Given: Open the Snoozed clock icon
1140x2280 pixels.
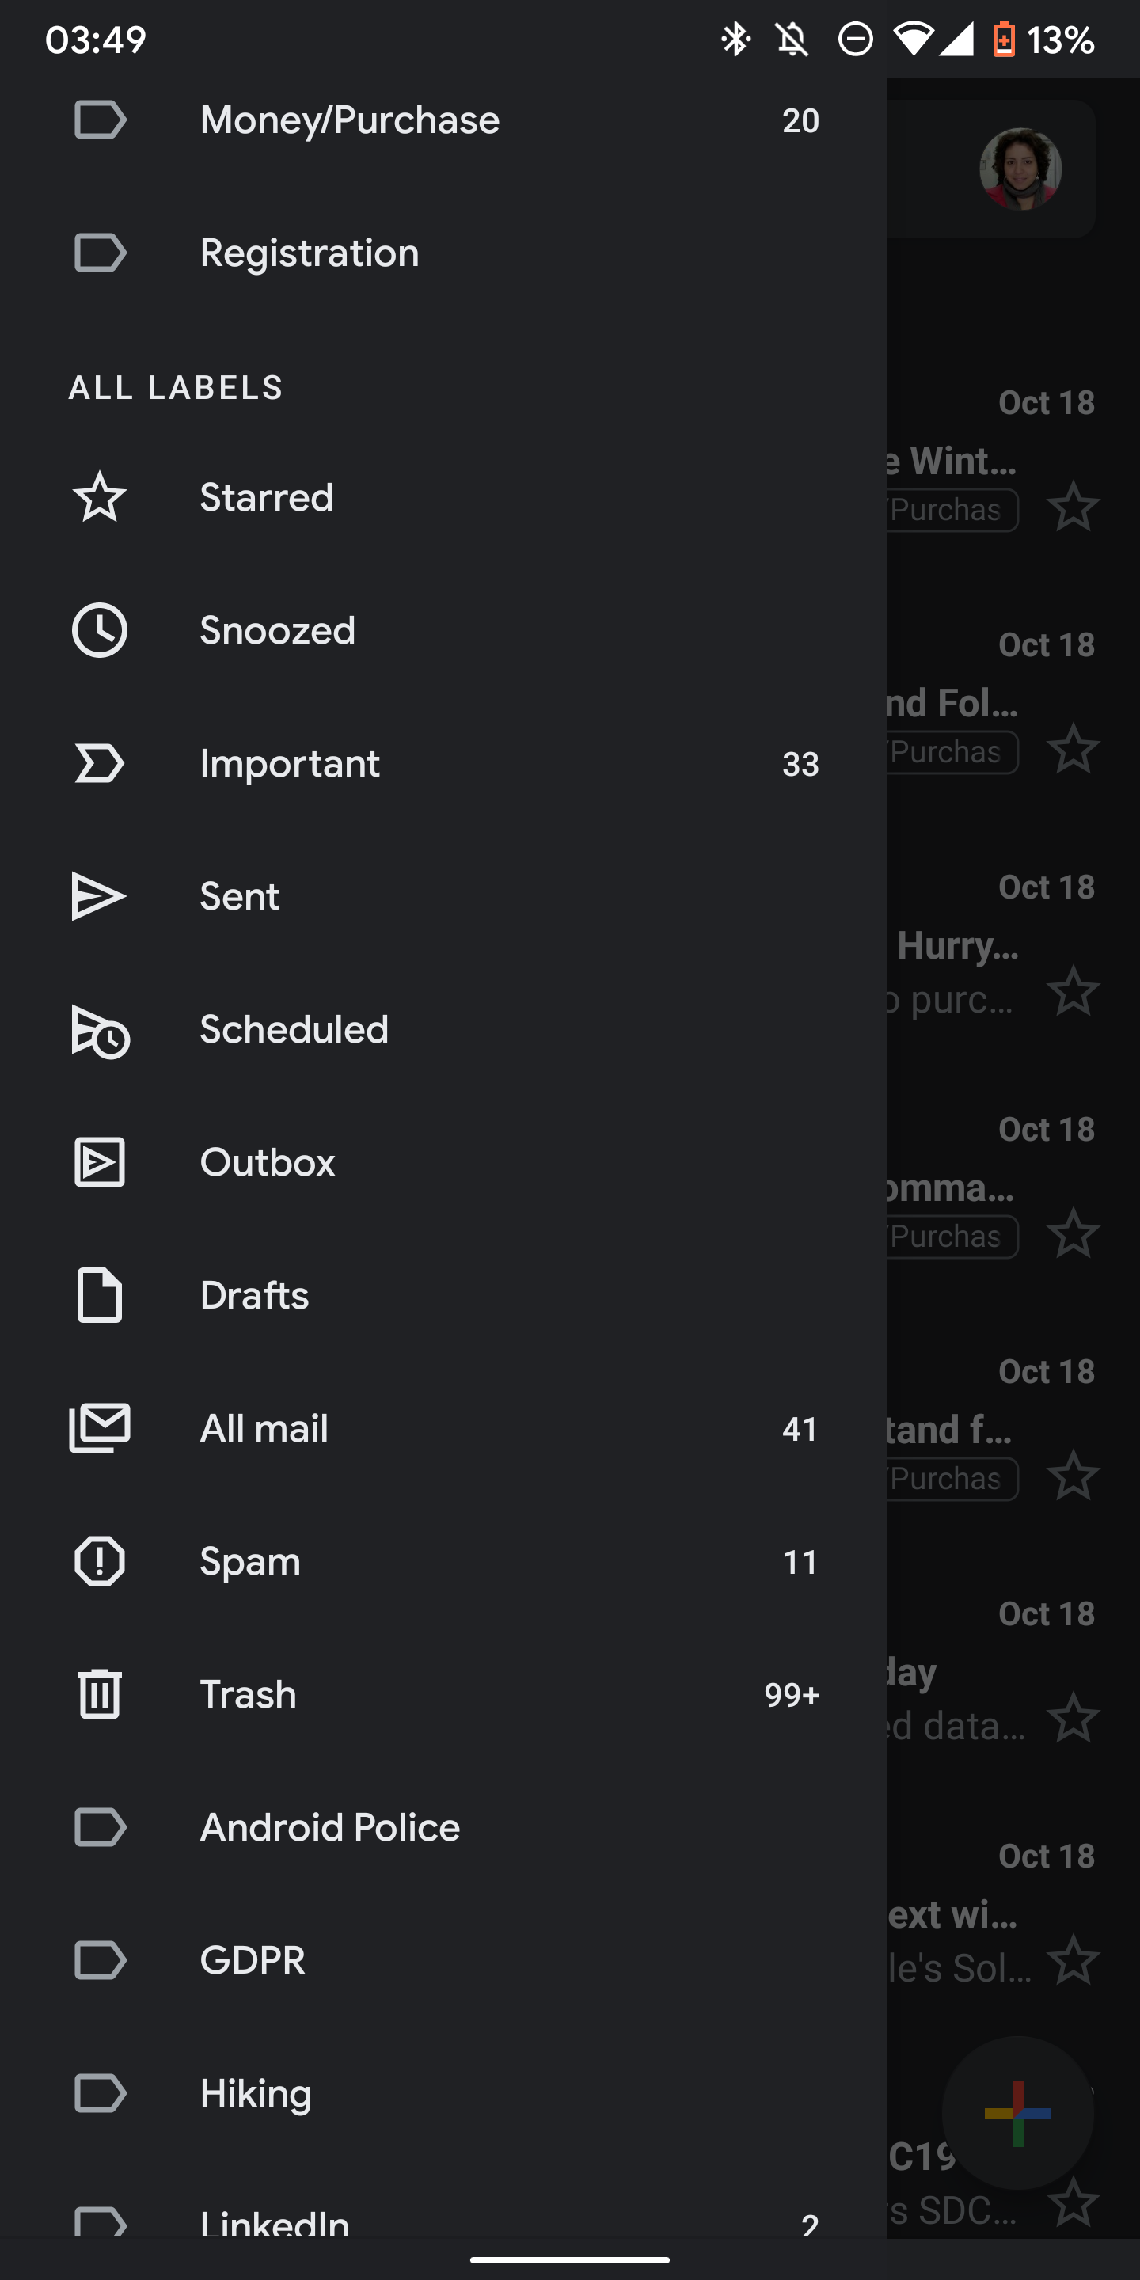Looking at the screenshot, I should (x=99, y=630).
